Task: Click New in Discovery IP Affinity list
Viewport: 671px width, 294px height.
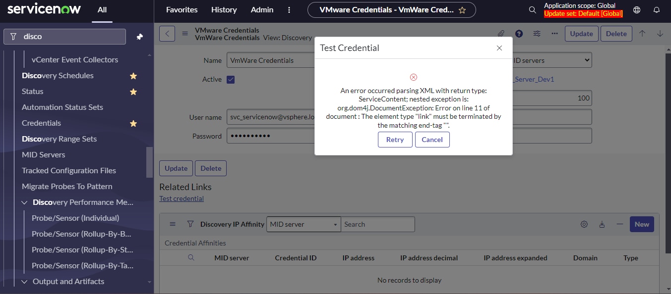Action: (x=642, y=224)
